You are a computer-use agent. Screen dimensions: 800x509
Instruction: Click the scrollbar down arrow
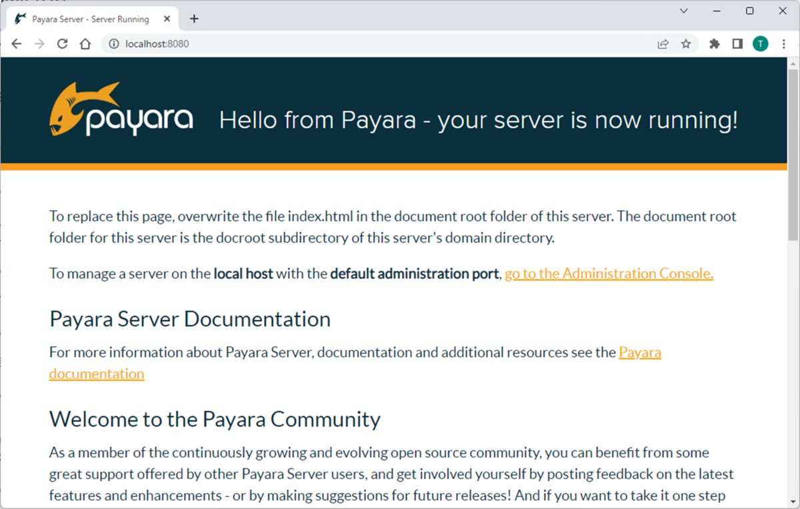793,502
